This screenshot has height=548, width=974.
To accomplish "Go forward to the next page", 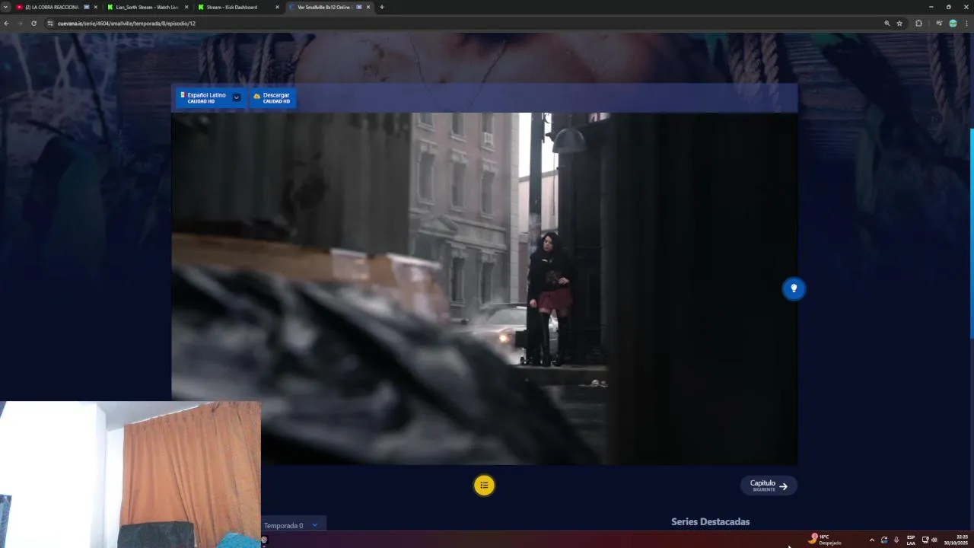I will pyautogui.click(x=20, y=24).
